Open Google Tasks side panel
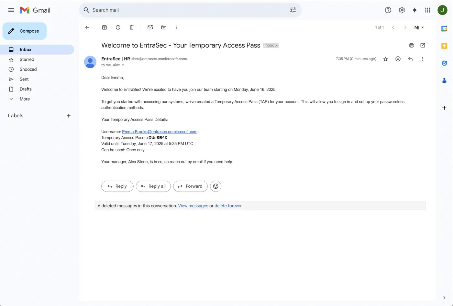 click(444, 63)
